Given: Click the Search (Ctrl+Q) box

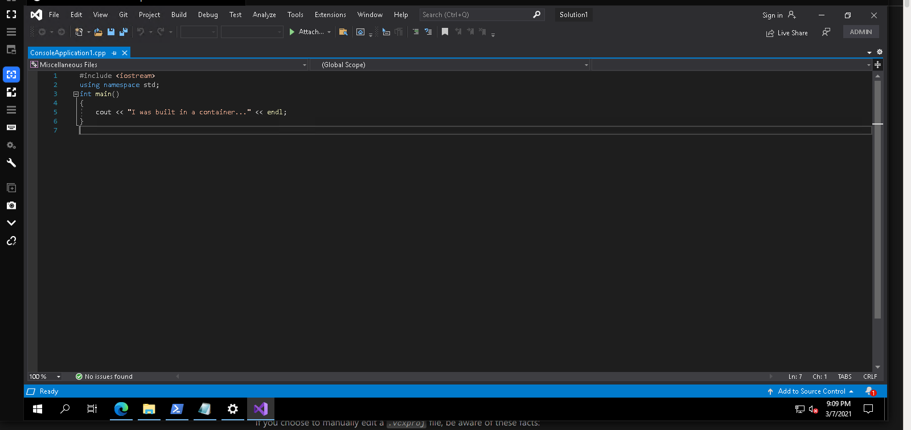Looking at the screenshot, I should click(x=482, y=15).
